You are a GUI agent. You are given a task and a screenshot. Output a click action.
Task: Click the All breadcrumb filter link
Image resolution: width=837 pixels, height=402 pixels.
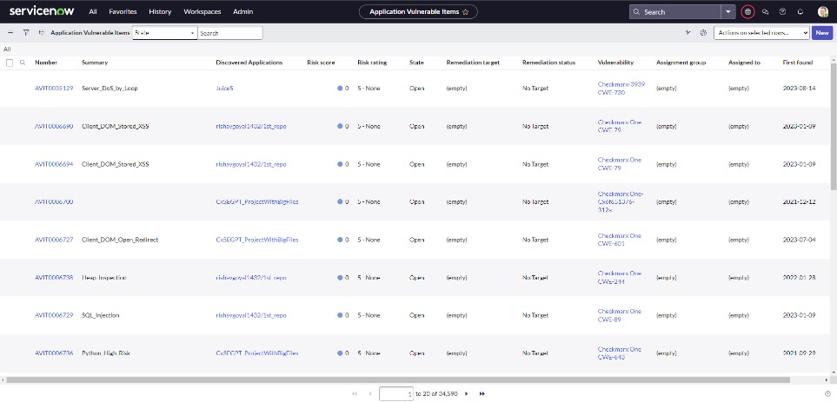7,49
